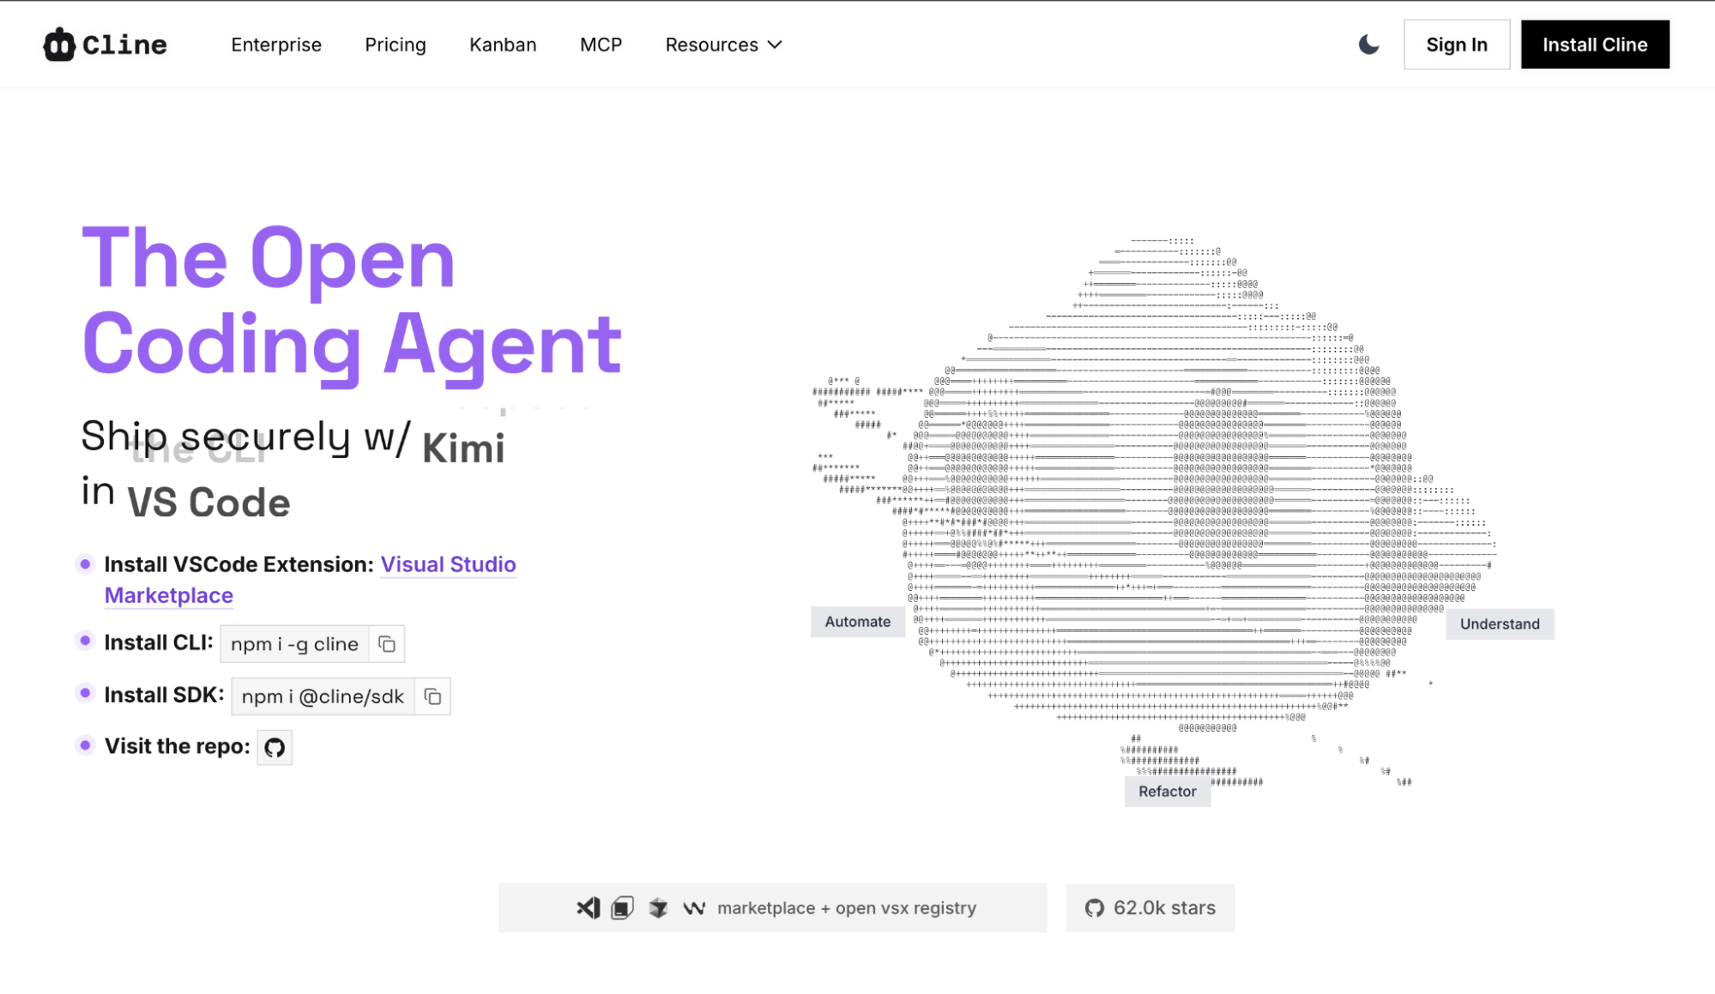Go to the Pricing page
Image resolution: width=1715 pixels, height=994 pixels.
tap(396, 45)
